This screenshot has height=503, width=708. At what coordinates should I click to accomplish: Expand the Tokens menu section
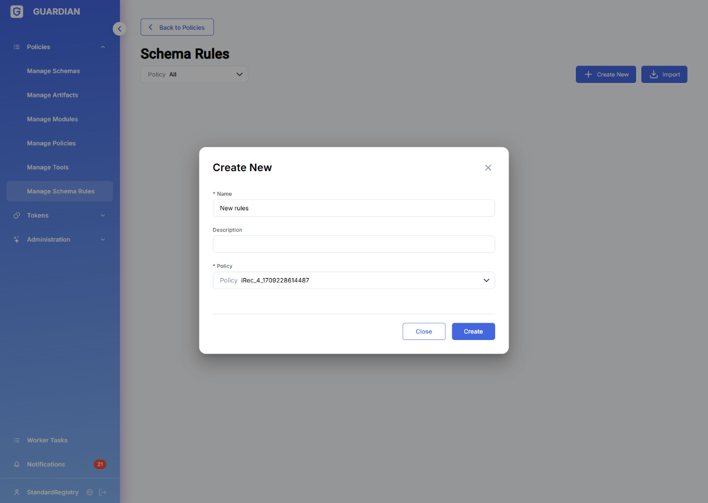point(58,216)
